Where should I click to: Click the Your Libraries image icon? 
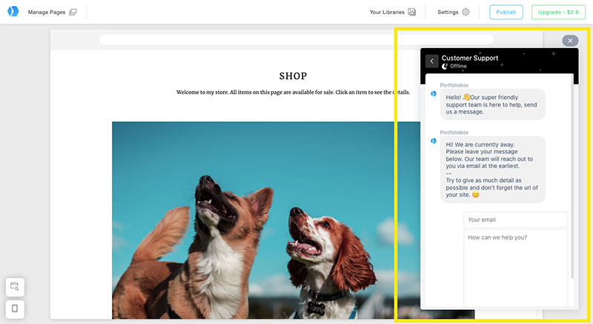point(412,12)
